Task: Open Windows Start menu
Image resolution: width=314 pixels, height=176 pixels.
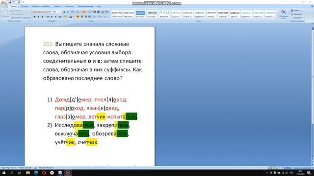Action: [3, 173]
